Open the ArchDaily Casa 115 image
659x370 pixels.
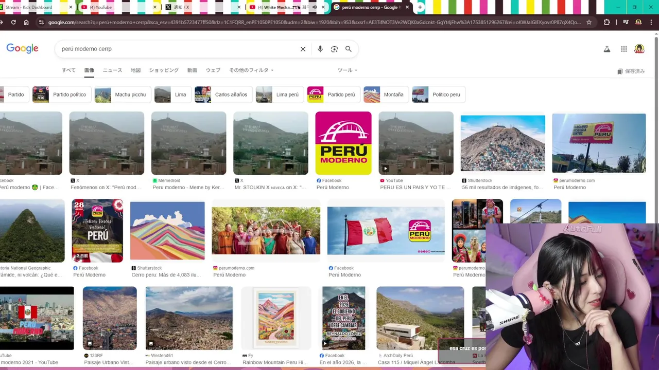(420, 318)
